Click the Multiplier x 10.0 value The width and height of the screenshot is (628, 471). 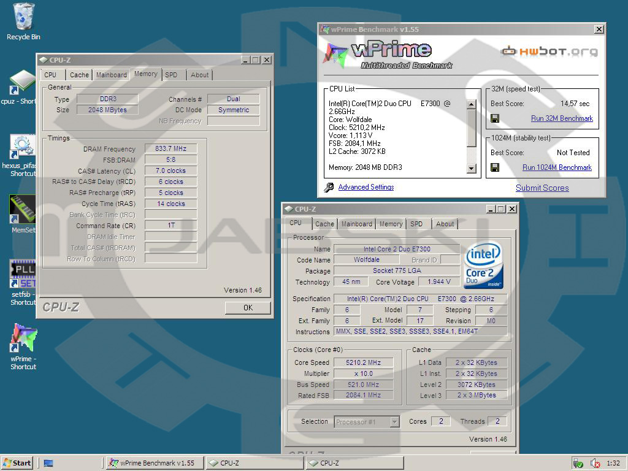363,373
